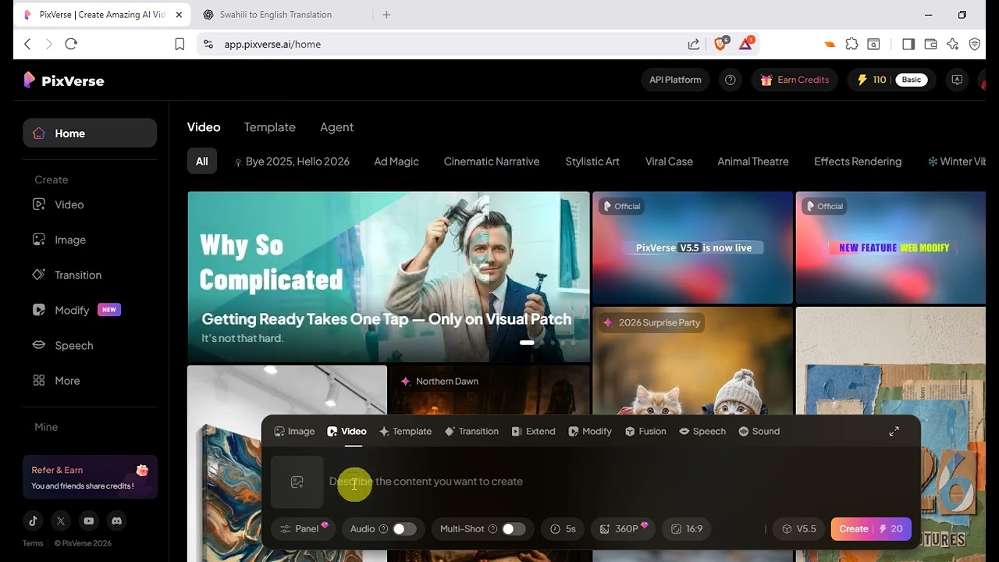Open the Panel settings option
999x562 pixels.
tap(304, 529)
